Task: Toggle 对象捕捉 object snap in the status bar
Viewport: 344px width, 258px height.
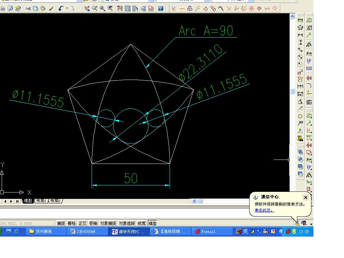Action: pyautogui.click(x=108, y=223)
